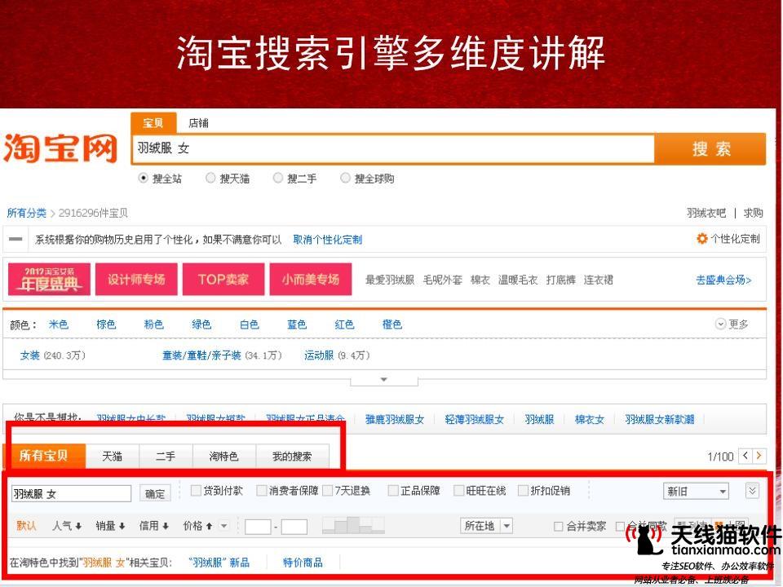Expand filter options with double-chevron icon
Image resolution: width=783 pixels, height=587 pixels.
(x=752, y=491)
